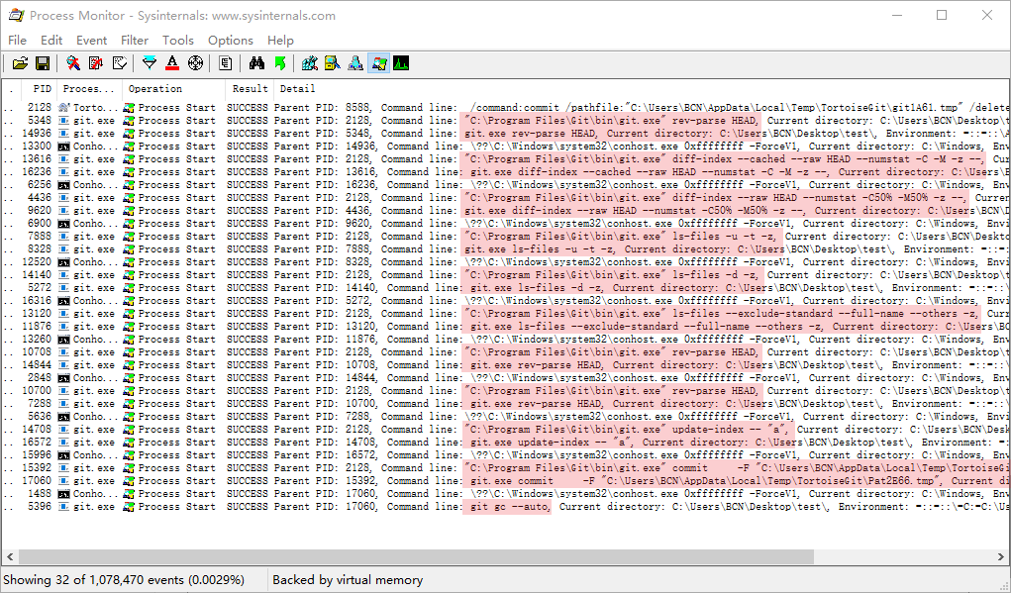Select the Conhost row with PID 16316
This screenshot has height=593, width=1011.
click(x=505, y=301)
